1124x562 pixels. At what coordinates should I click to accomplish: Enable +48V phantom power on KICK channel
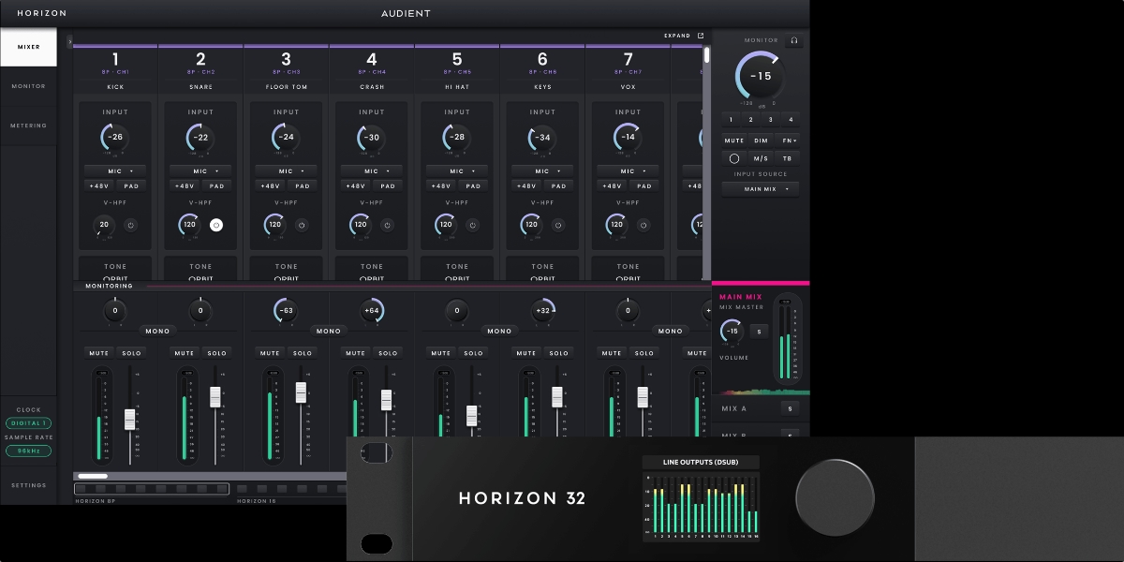tap(99, 185)
